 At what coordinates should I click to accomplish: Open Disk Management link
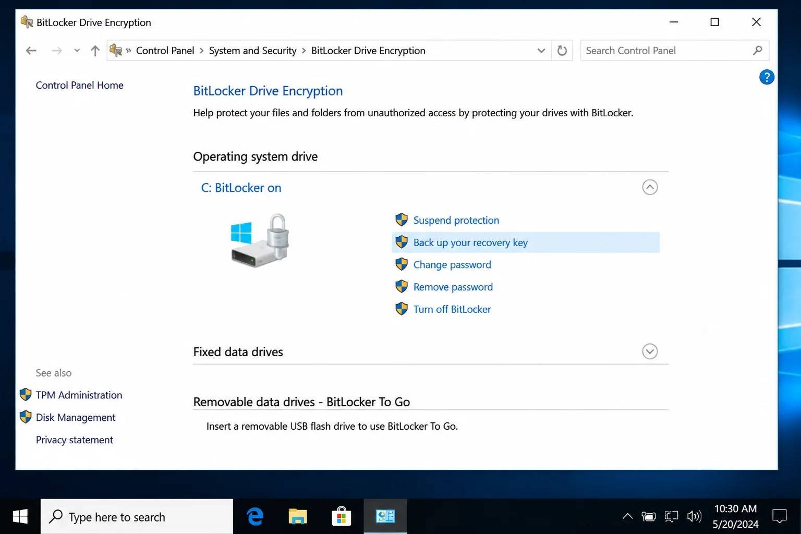tap(76, 417)
